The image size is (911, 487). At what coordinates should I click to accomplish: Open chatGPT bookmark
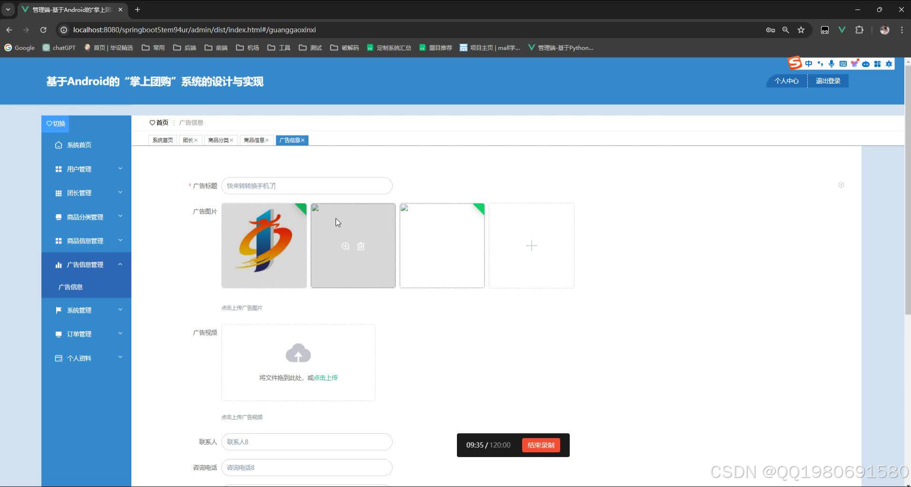coord(59,48)
